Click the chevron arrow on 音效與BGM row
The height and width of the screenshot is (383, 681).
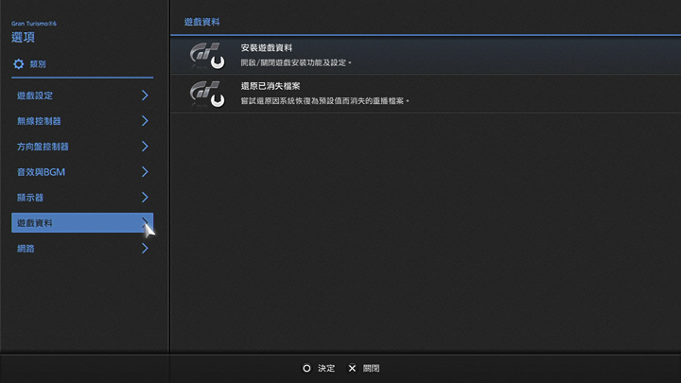point(145,172)
